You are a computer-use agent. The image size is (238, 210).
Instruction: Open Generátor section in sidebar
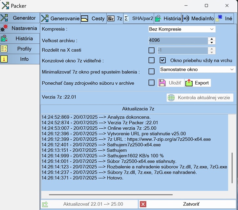(x=20, y=18)
